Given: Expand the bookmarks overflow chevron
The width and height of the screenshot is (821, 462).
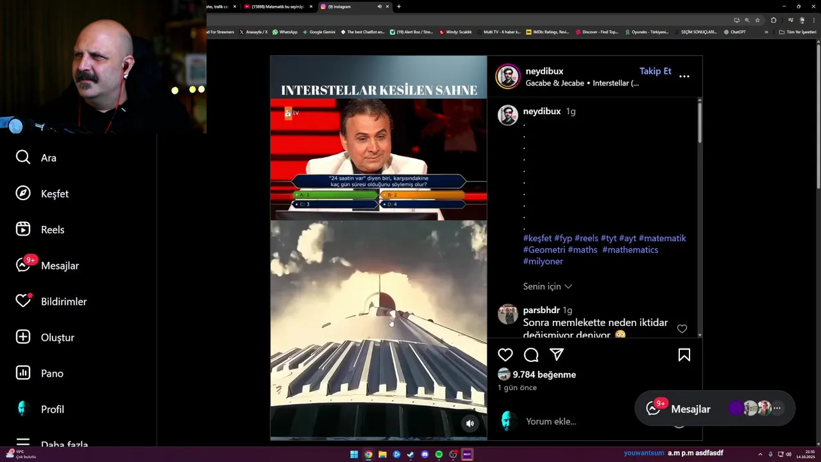Looking at the screenshot, I should coord(766,31).
